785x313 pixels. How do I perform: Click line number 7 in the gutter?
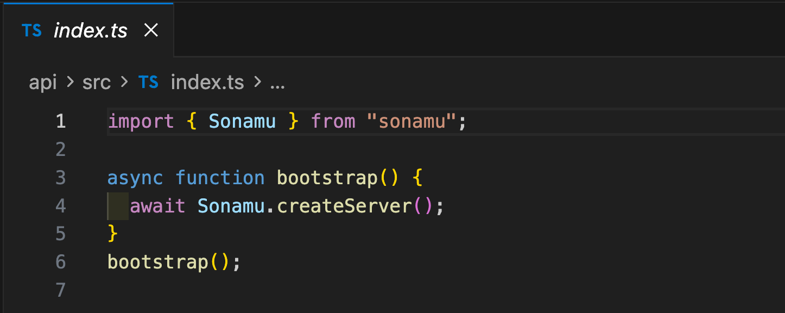[x=60, y=290]
